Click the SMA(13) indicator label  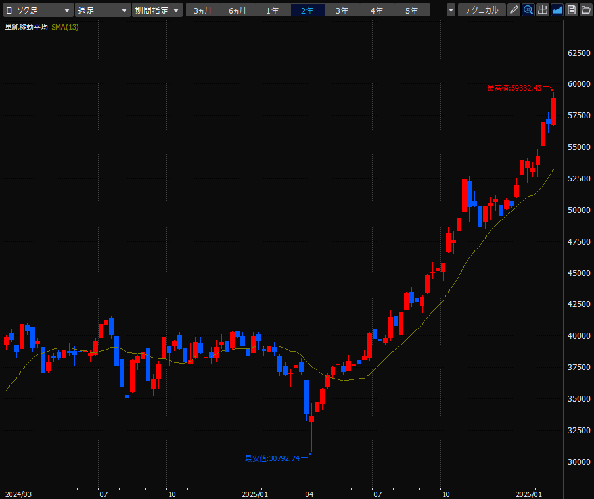point(65,27)
